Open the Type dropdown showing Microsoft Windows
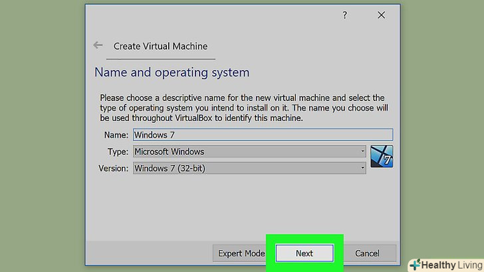The height and width of the screenshot is (272, 484). pyautogui.click(x=249, y=152)
